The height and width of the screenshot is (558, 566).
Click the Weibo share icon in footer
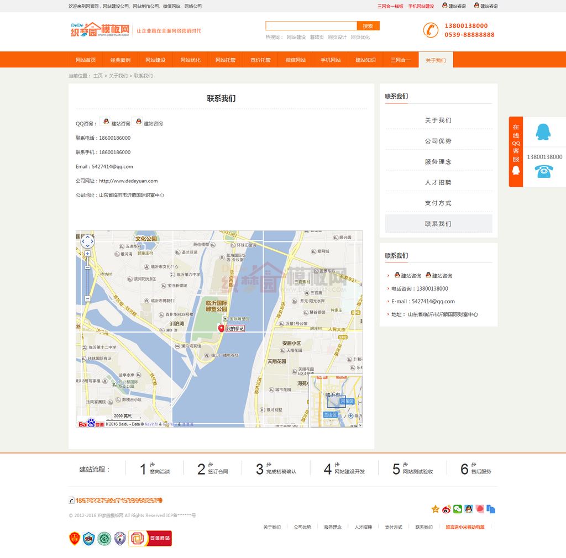coord(447,509)
